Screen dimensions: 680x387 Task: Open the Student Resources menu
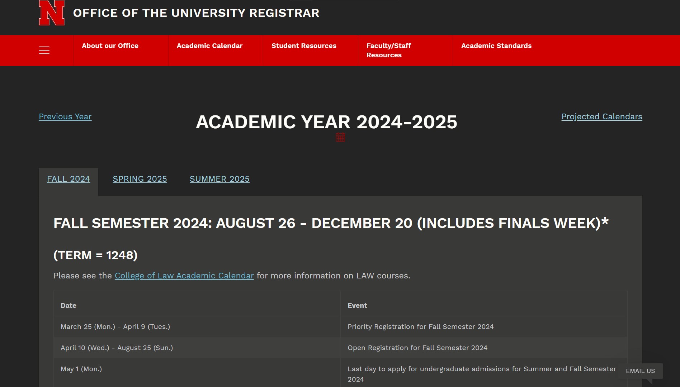[304, 46]
